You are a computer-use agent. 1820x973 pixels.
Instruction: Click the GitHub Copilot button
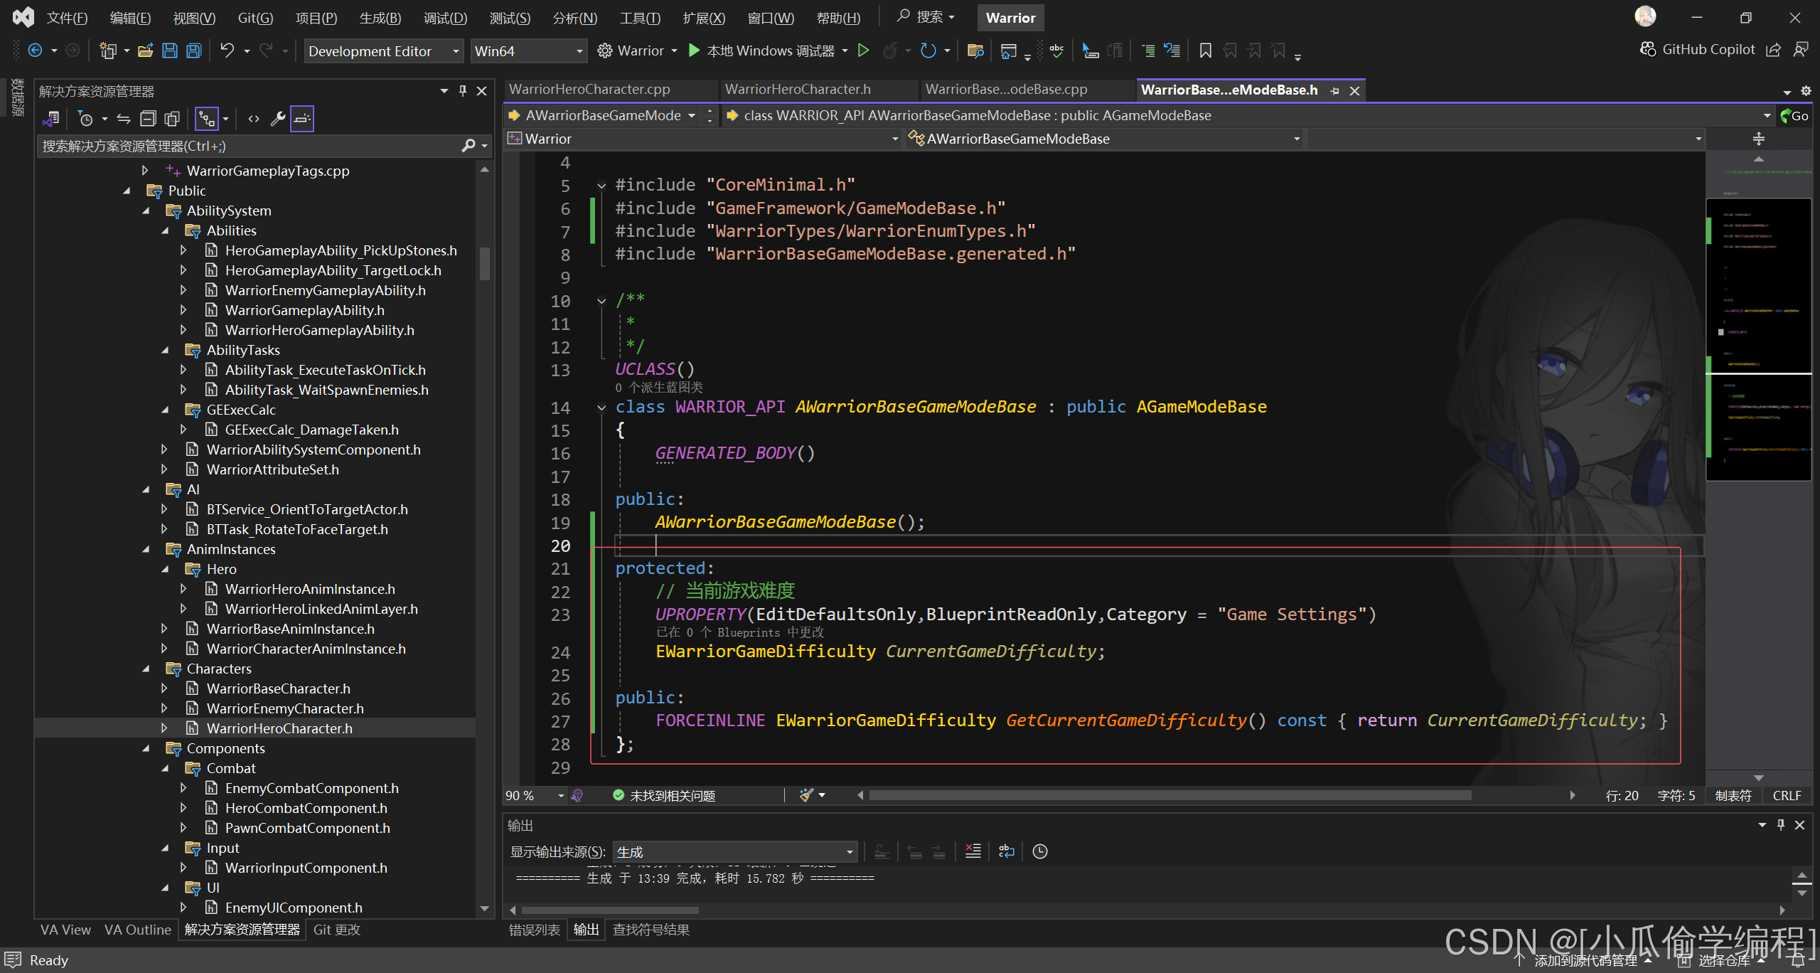pos(1698,49)
